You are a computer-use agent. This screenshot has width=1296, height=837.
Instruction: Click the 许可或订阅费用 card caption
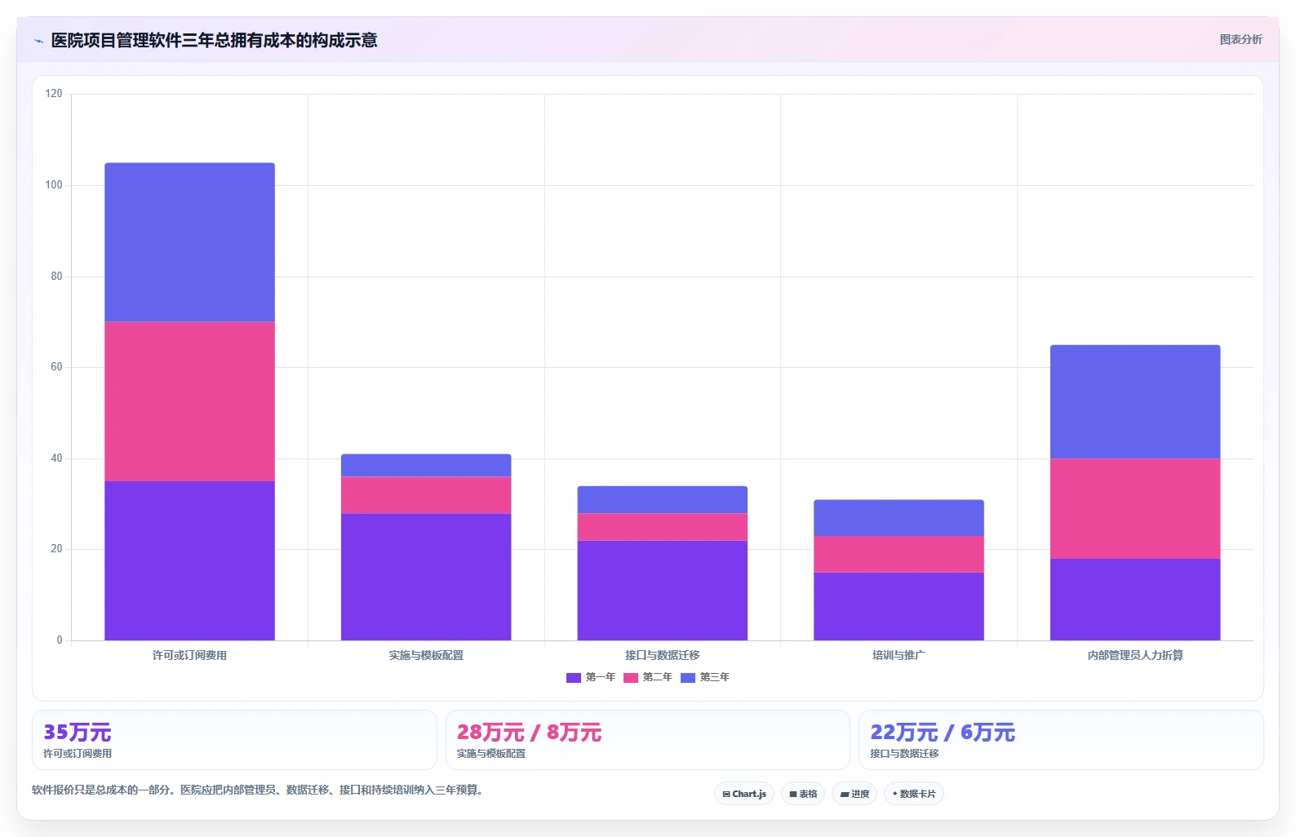click(x=78, y=754)
